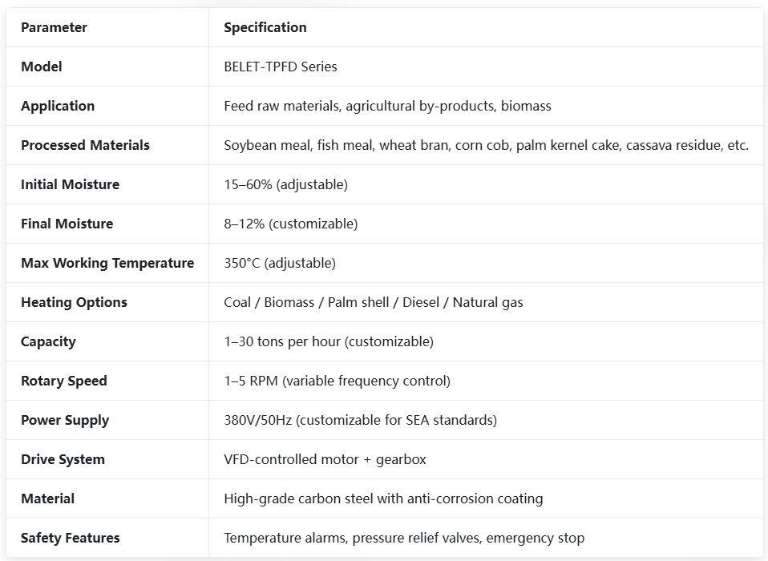Select the 380V/50Hz power supply value
Viewport: 768px width, 561px height.
360,420
